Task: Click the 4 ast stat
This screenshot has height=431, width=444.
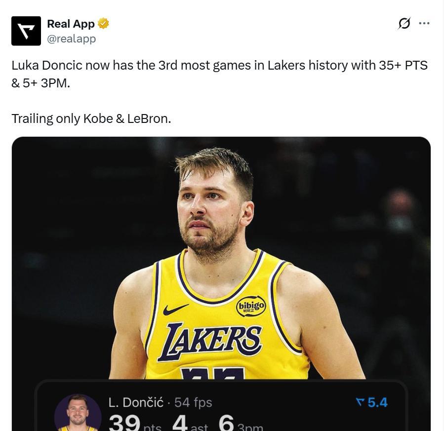Action: 189,424
